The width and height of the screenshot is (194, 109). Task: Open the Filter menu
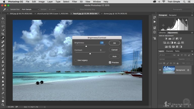point(75,2)
